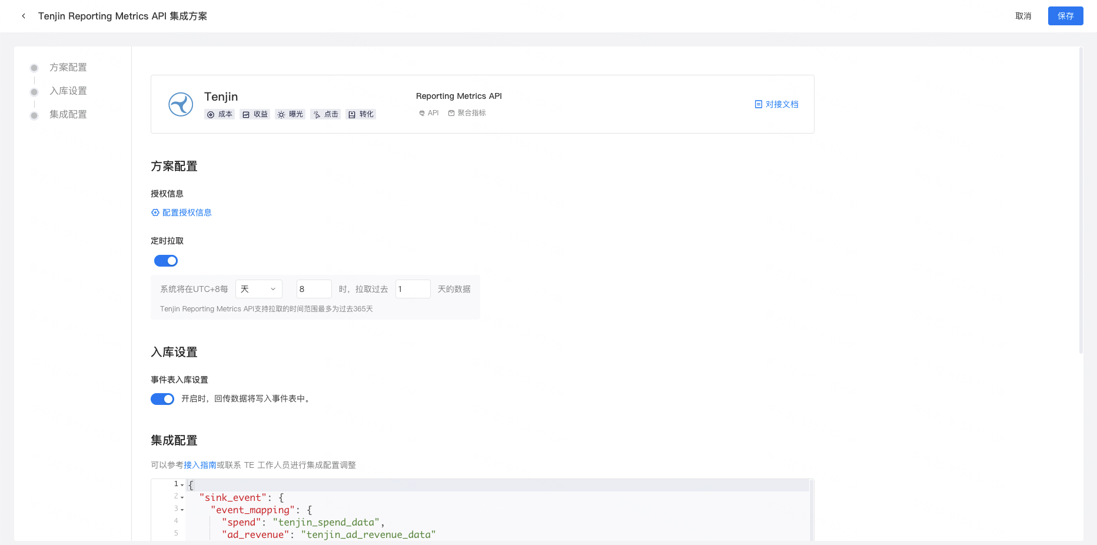Screen dimensions: 1097x545
Task: Go to 入库设置 step in sidebar
Action: point(68,91)
